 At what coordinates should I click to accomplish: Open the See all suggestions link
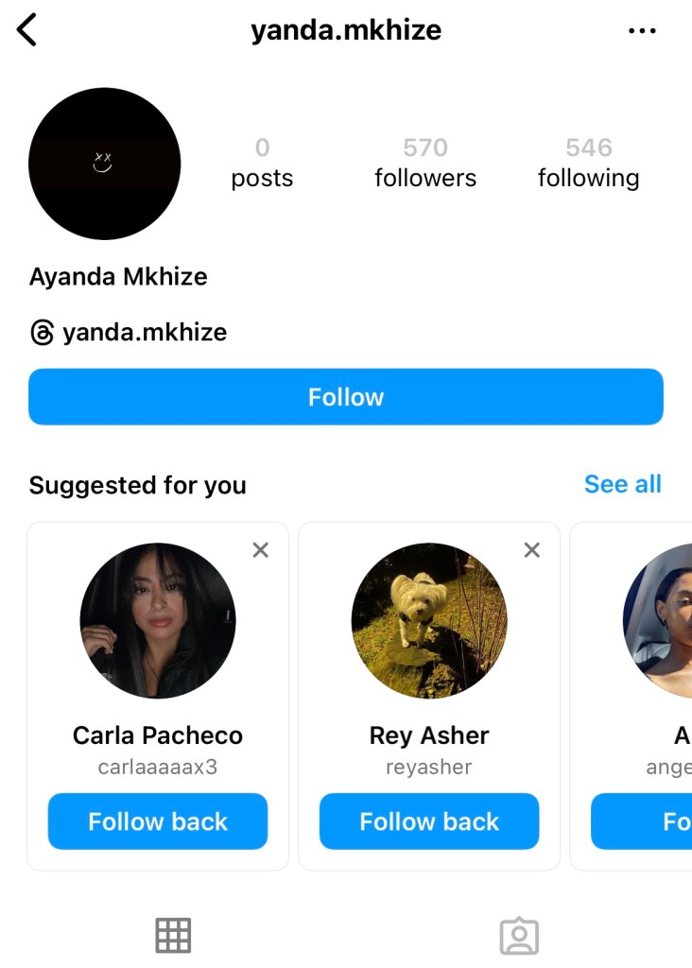622,484
